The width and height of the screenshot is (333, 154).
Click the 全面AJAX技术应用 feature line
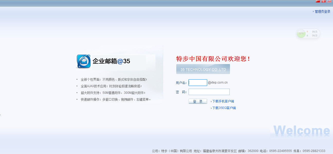pos(111,86)
